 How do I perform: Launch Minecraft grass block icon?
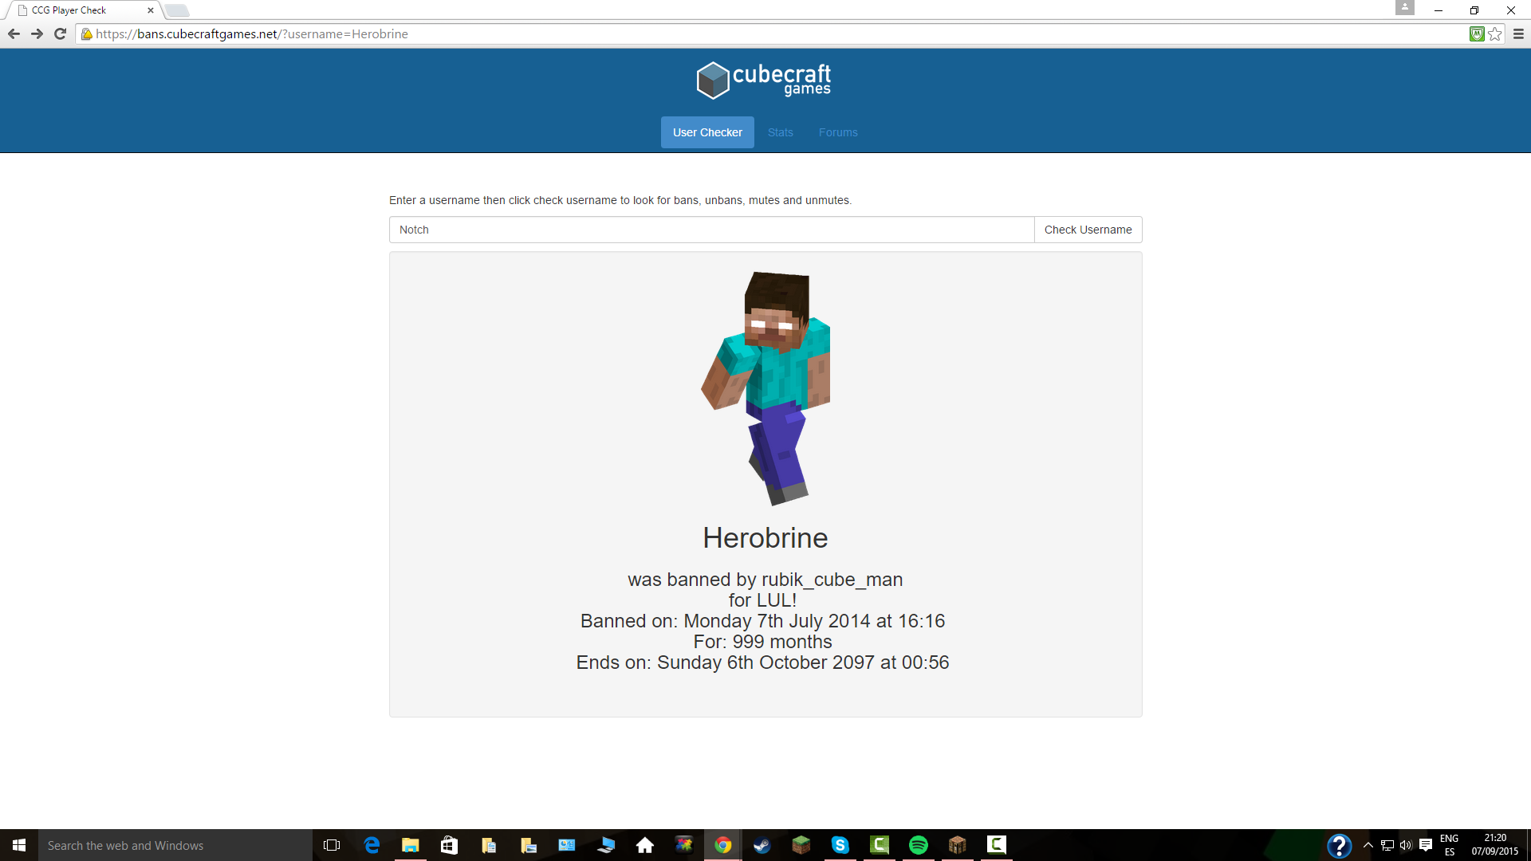pyautogui.click(x=801, y=845)
